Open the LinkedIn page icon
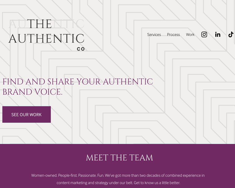 [x=218, y=35]
